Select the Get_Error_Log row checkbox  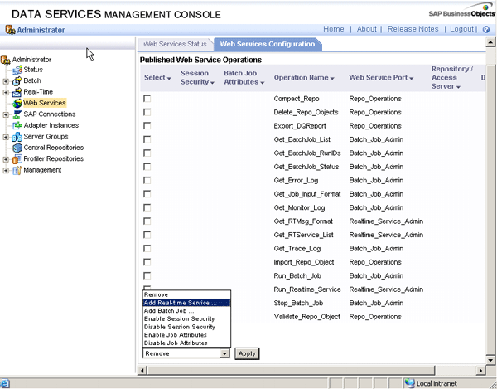(147, 180)
